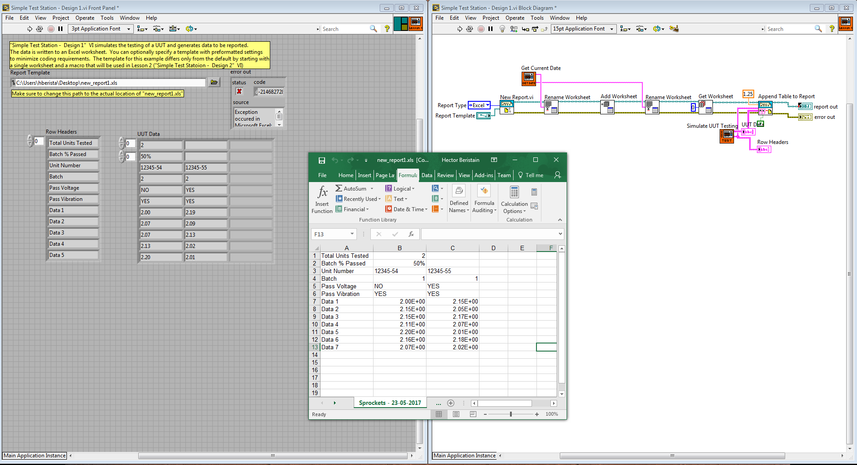Pause execution in the Front Panel toolbar
Screen dimensions: 857x465
coord(60,29)
